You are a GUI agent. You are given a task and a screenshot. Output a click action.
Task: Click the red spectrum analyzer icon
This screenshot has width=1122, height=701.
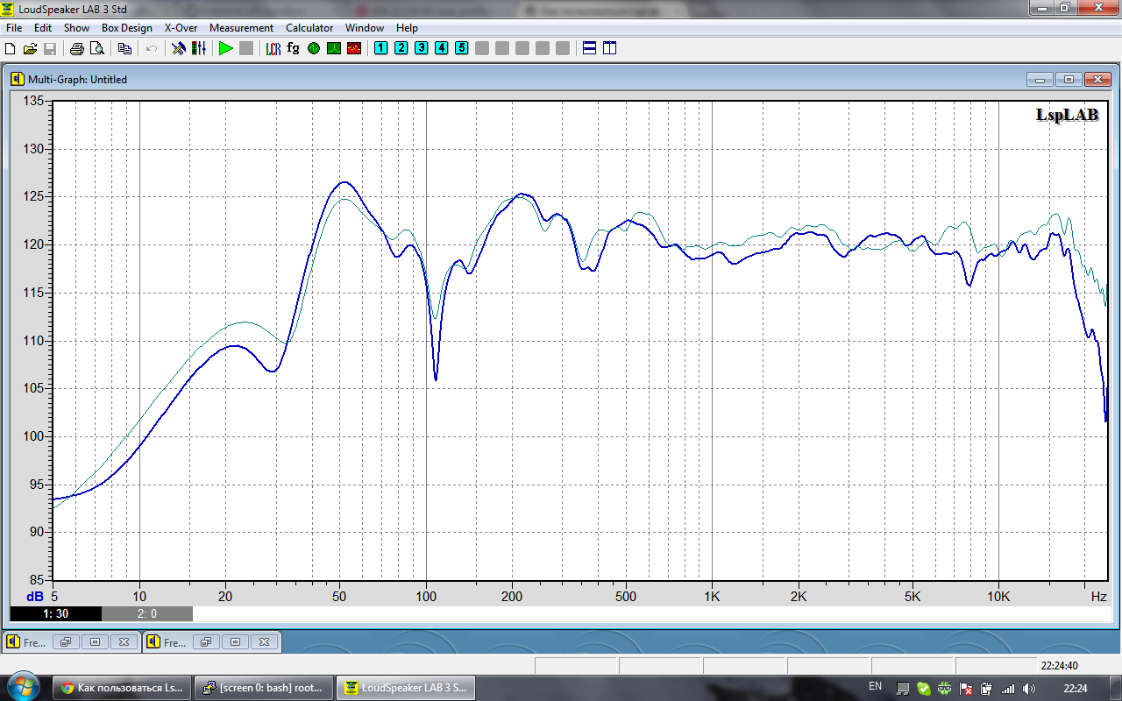click(x=353, y=48)
